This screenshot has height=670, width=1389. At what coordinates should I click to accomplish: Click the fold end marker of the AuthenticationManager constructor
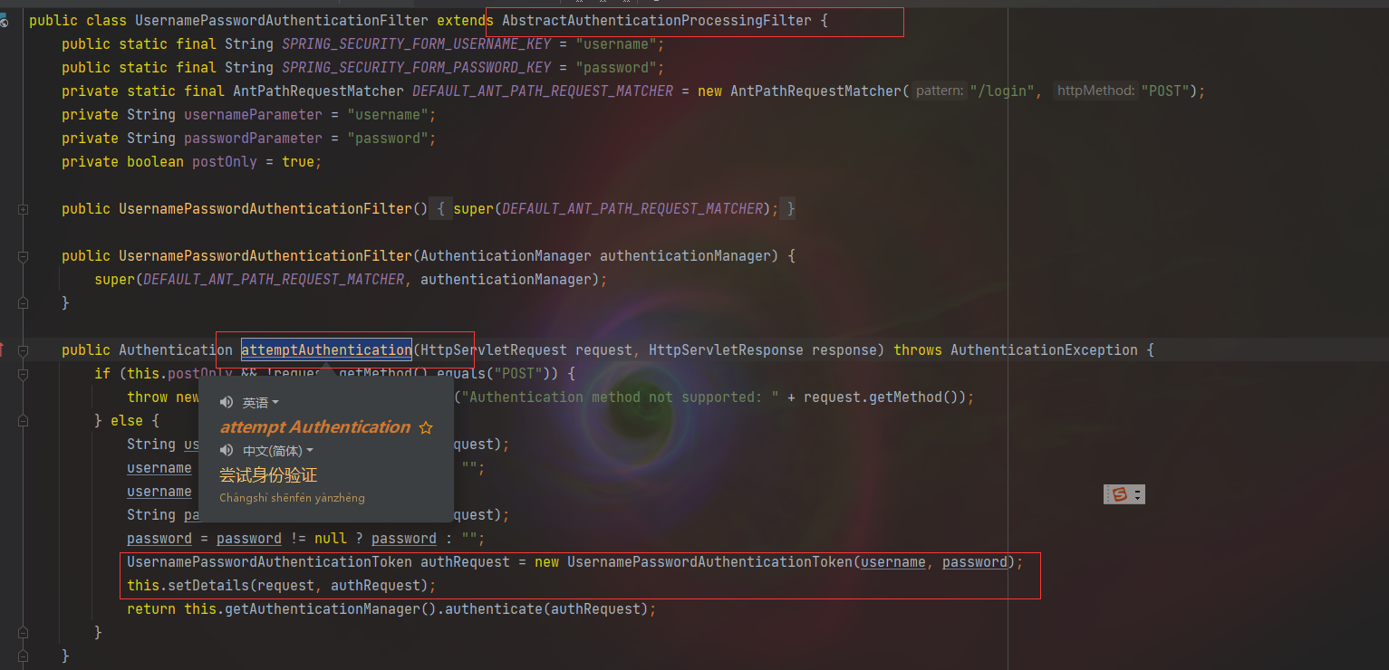23,303
